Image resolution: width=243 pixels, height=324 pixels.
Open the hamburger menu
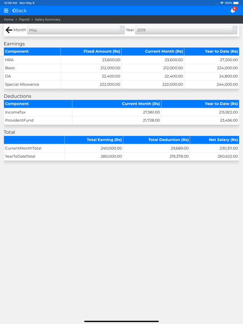pyautogui.click(x=6, y=11)
